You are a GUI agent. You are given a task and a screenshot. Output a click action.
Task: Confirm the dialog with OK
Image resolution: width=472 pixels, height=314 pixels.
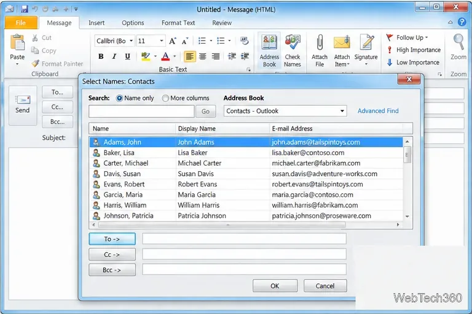275,286
